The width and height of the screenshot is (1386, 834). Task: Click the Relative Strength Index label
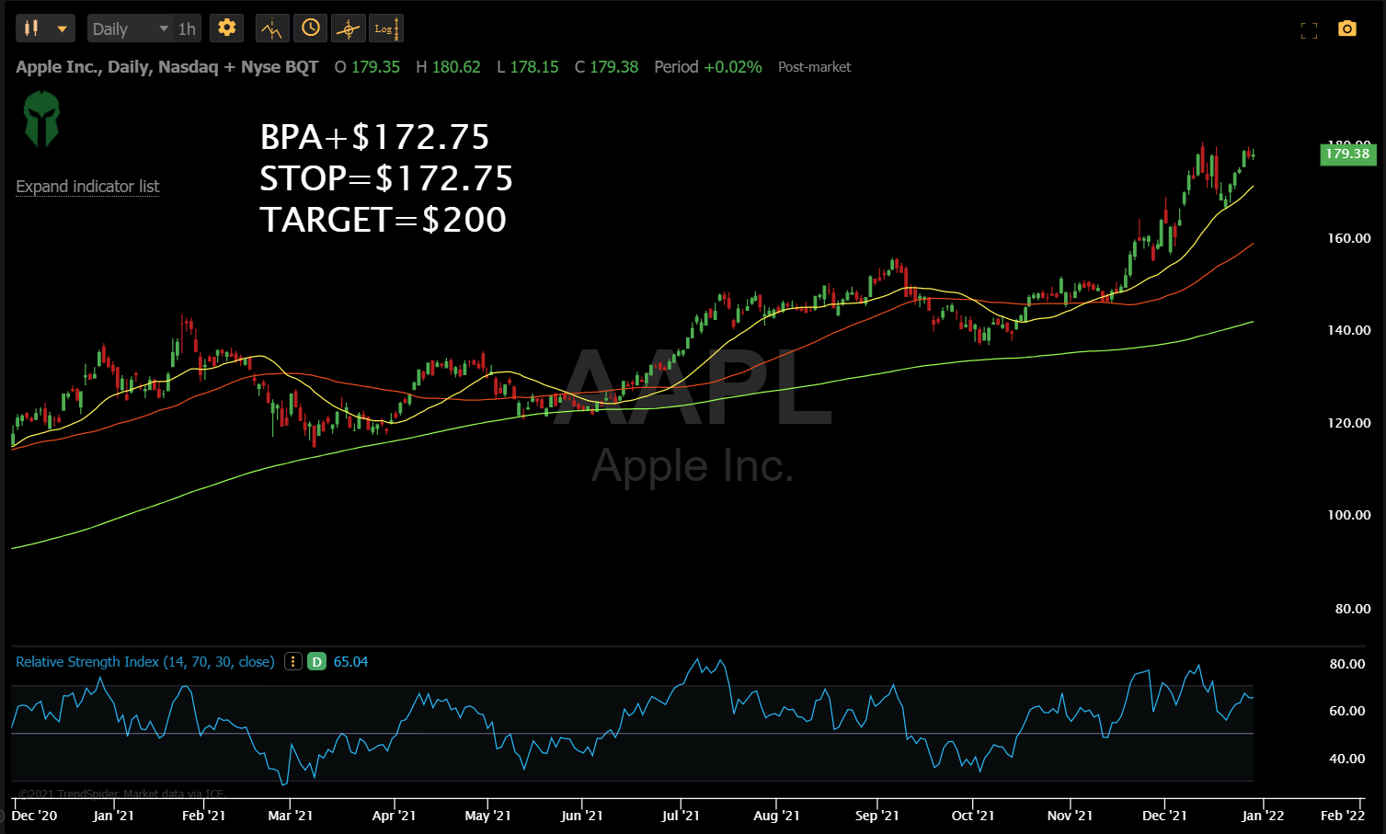coord(145,661)
